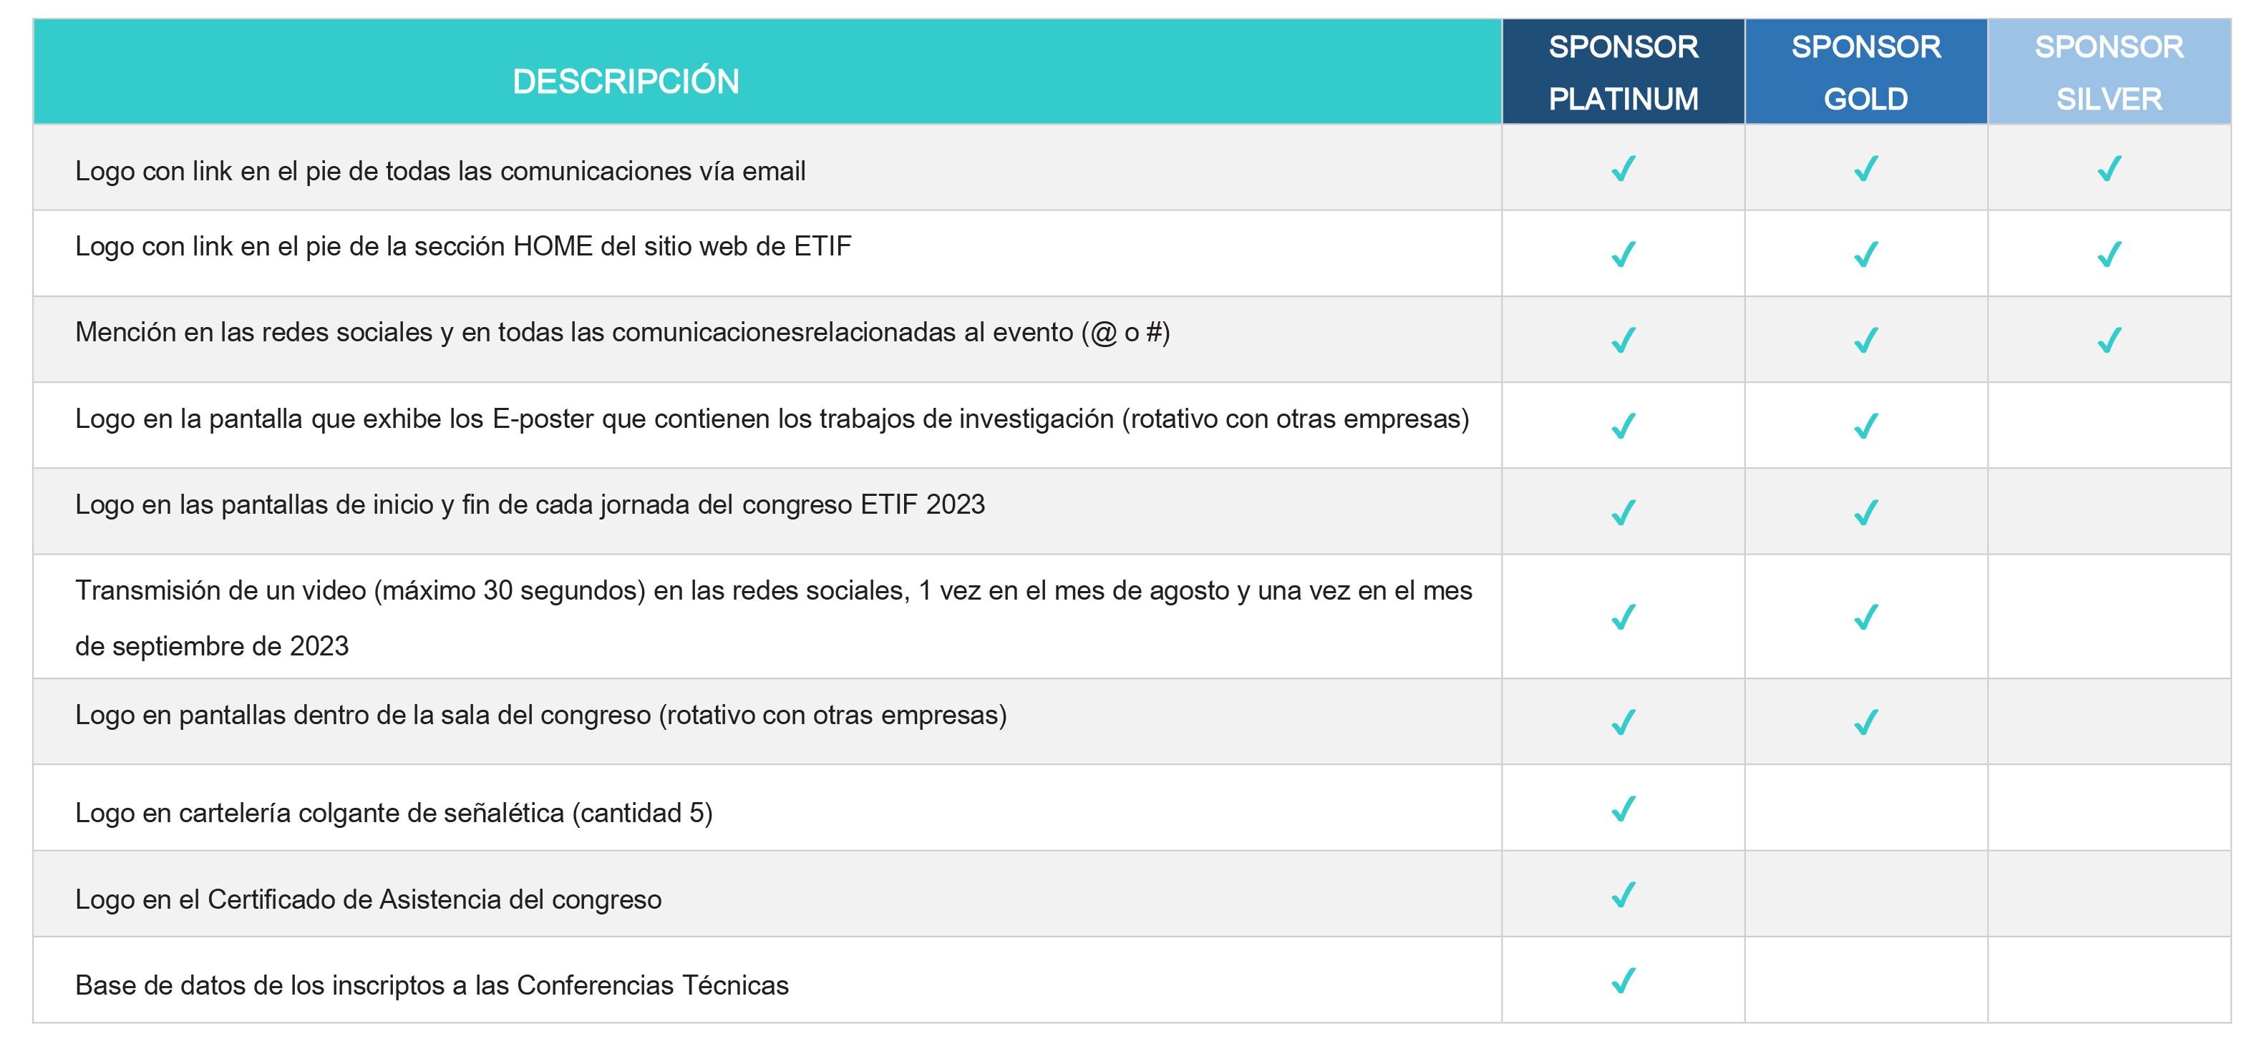Click Platinum checkmark for Certificado de Asistencia row
This screenshot has height=1054, width=2267.
click(x=1623, y=894)
